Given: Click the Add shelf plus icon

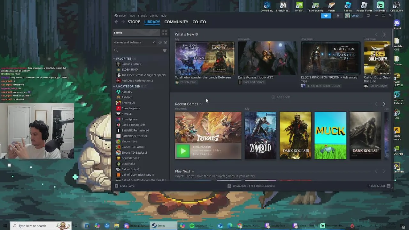Looking at the screenshot, I should (273, 97).
